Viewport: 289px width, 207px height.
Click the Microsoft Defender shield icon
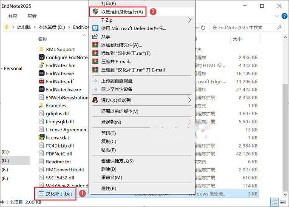(x=95, y=28)
